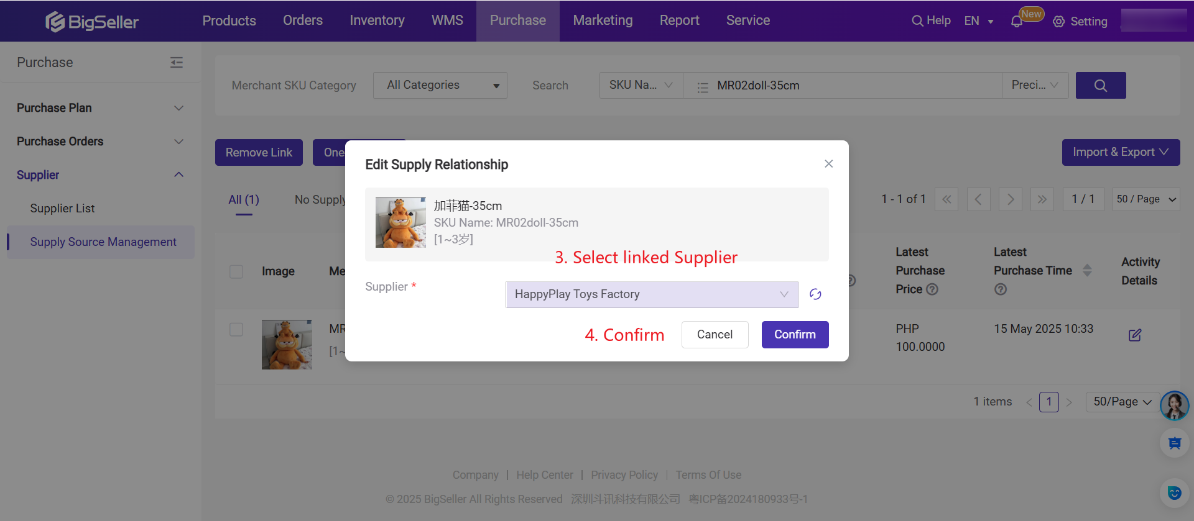Click the edit activity details icon
The height and width of the screenshot is (521, 1194).
1135,335
